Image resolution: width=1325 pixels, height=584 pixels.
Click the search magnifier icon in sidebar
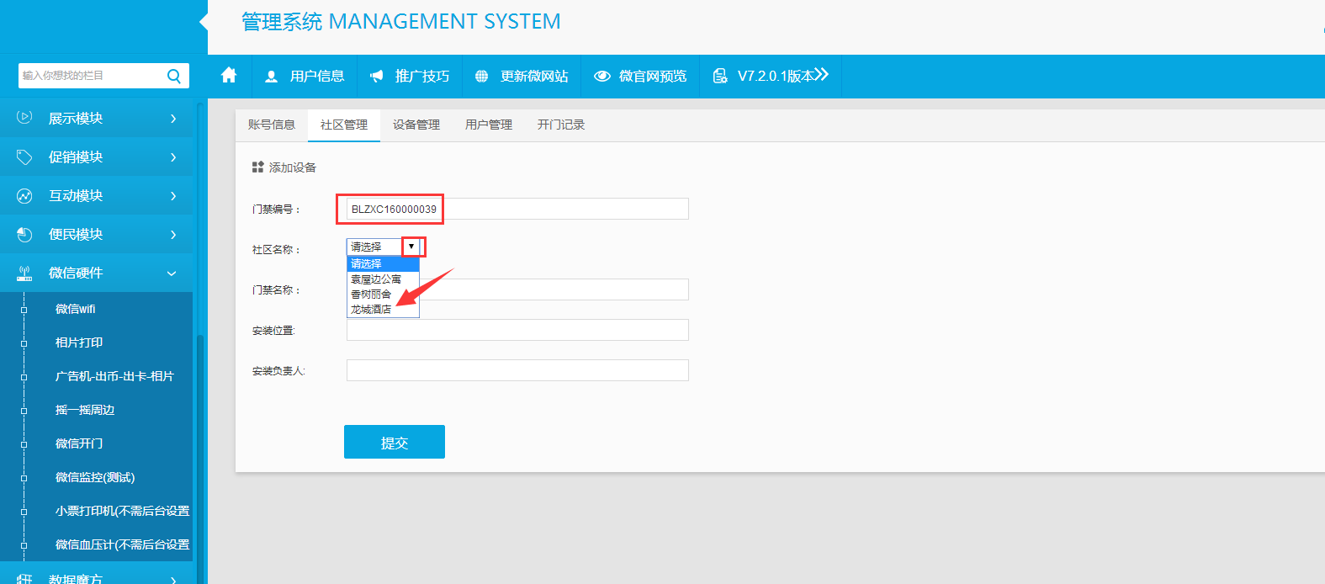(x=174, y=76)
